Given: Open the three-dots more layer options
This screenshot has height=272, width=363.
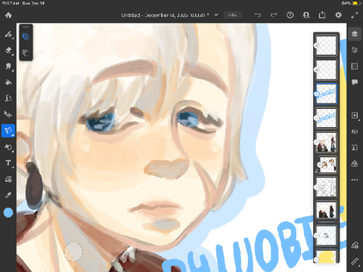Looking at the screenshot, I should [x=355, y=180].
